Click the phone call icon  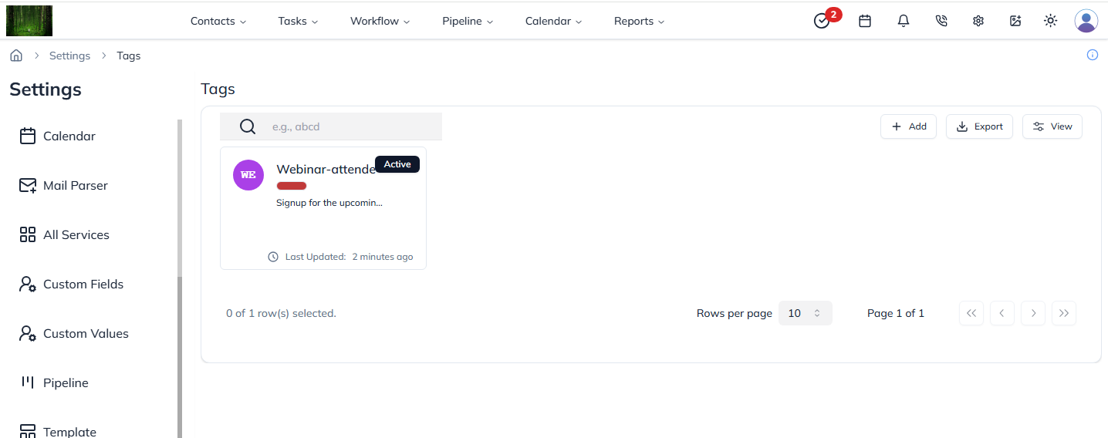click(x=941, y=22)
